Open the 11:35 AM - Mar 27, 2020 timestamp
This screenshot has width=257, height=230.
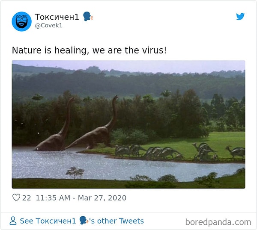81,198
